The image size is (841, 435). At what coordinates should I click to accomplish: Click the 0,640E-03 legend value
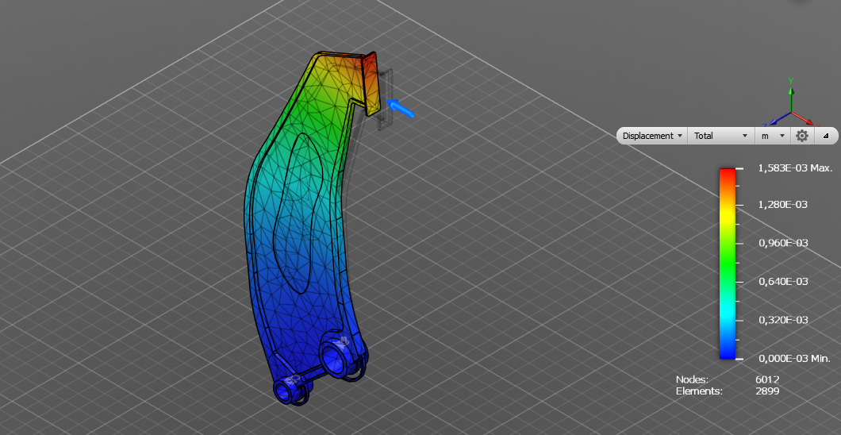point(782,281)
